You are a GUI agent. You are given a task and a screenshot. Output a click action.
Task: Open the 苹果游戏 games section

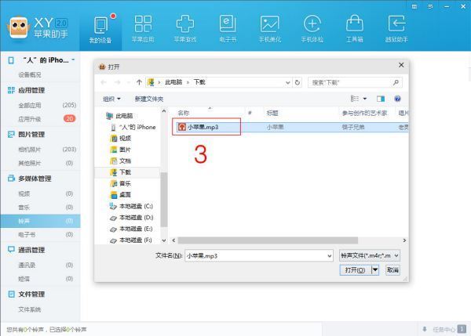[x=185, y=30]
